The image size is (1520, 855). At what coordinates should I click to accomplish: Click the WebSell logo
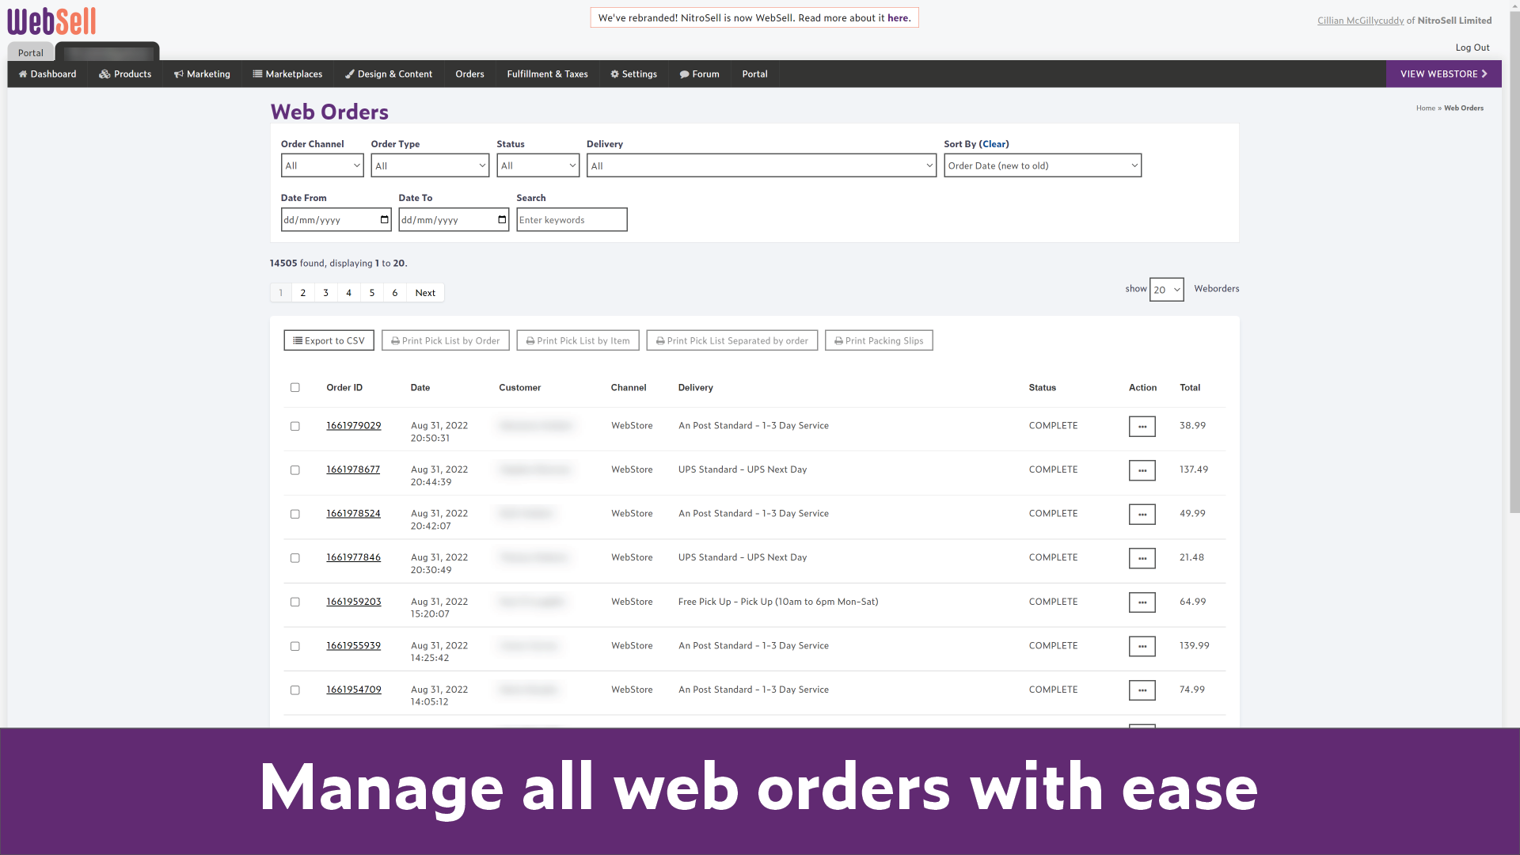tap(50, 21)
